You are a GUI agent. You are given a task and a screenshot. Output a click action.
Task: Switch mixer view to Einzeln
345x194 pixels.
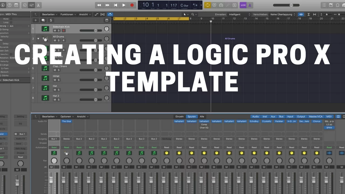180,116
